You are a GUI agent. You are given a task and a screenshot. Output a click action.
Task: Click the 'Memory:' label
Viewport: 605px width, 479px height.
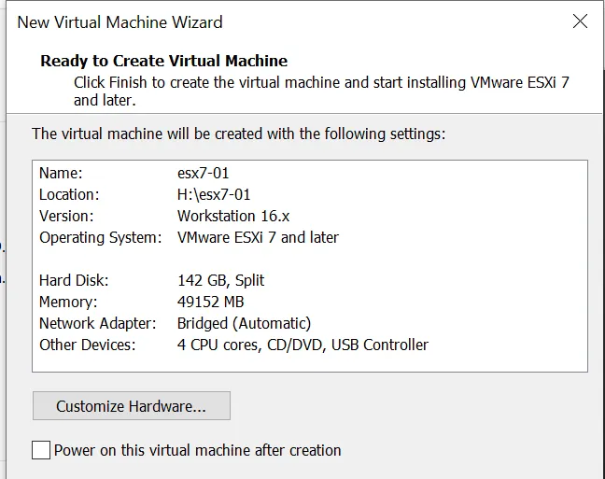click(x=68, y=303)
